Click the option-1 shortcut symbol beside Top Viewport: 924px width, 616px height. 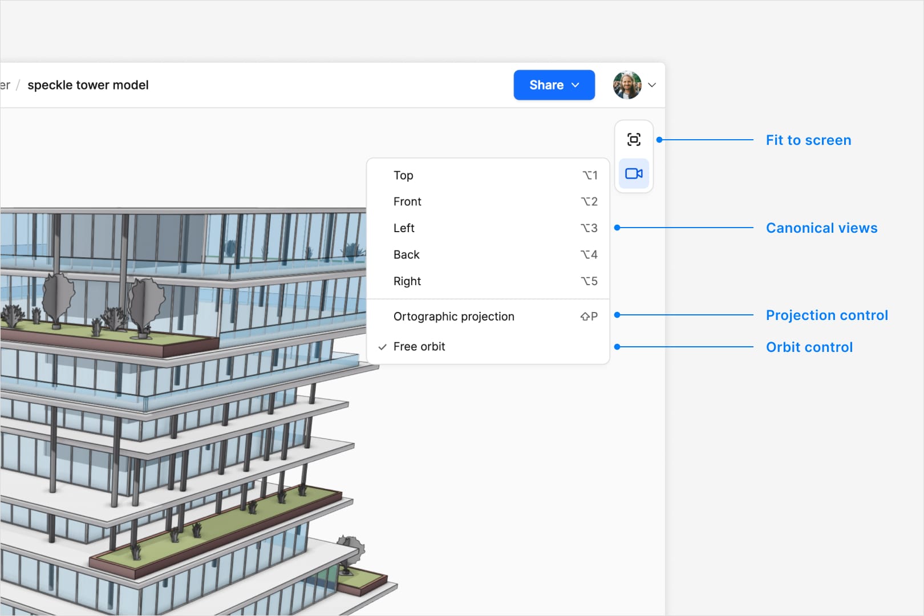coord(590,175)
